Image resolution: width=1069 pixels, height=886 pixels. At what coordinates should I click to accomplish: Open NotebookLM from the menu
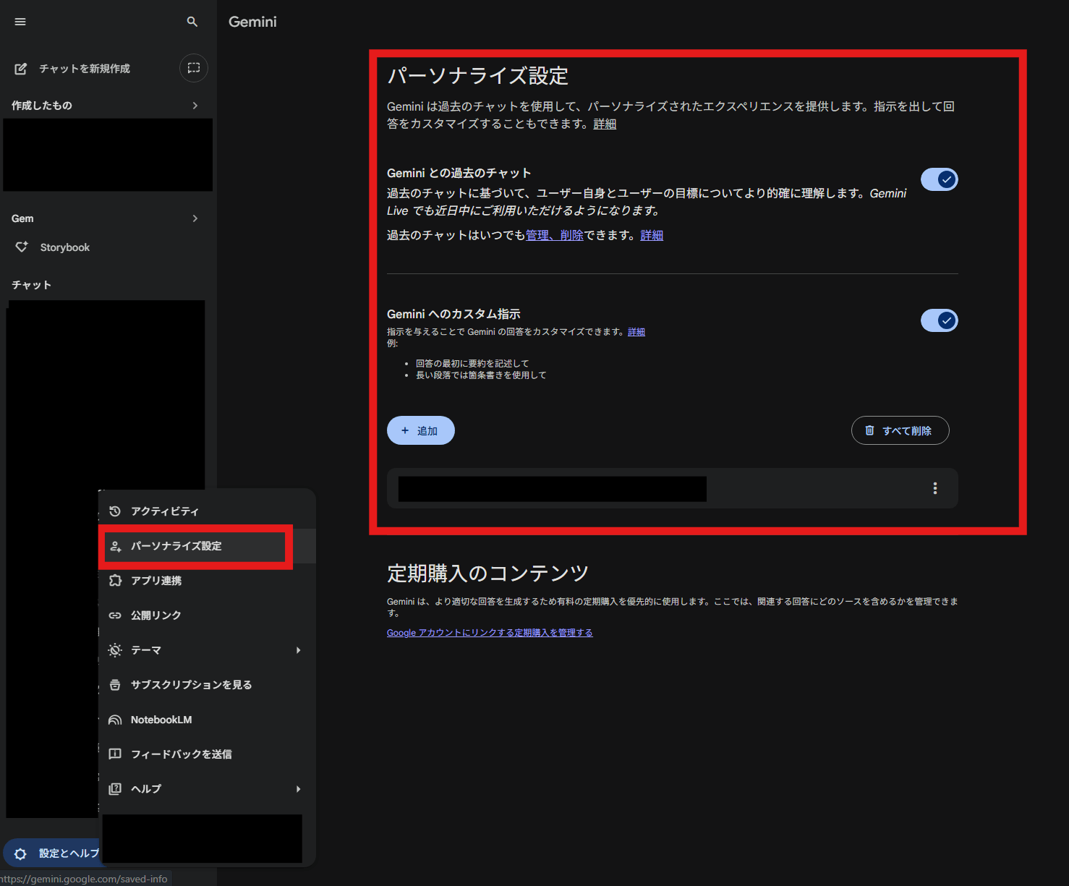click(161, 720)
